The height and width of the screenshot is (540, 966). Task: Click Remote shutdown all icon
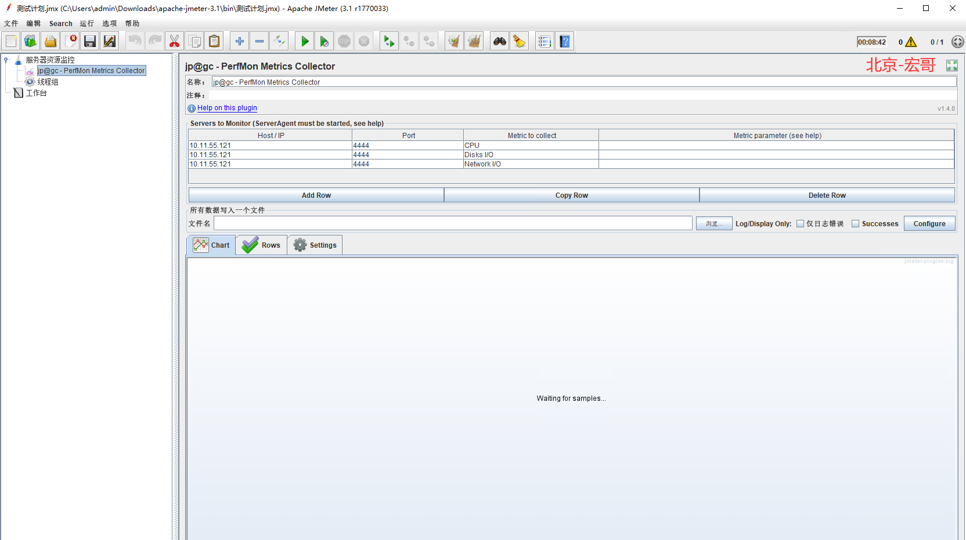click(x=429, y=41)
